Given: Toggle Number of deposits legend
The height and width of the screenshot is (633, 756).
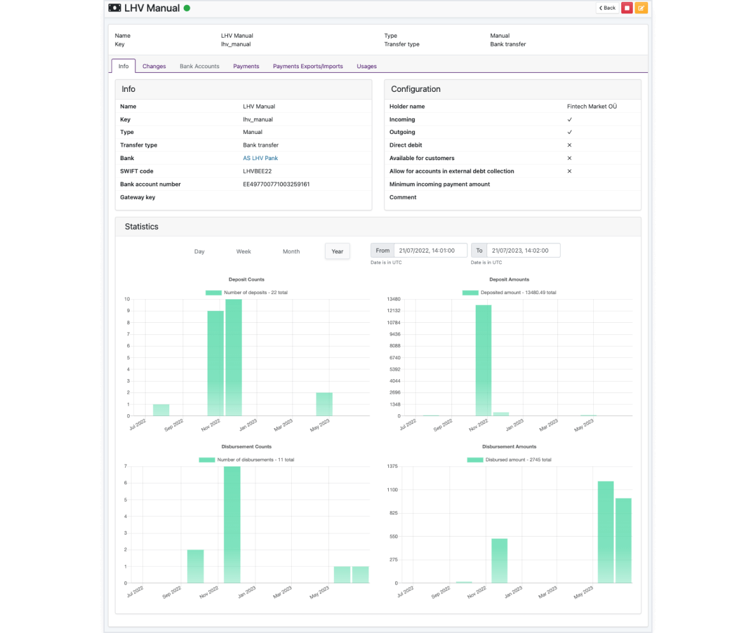Looking at the screenshot, I should pyautogui.click(x=246, y=292).
